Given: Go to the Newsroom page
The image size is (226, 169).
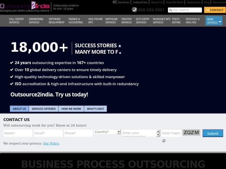Looking at the screenshot, I should pyautogui.click(x=194, y=2).
